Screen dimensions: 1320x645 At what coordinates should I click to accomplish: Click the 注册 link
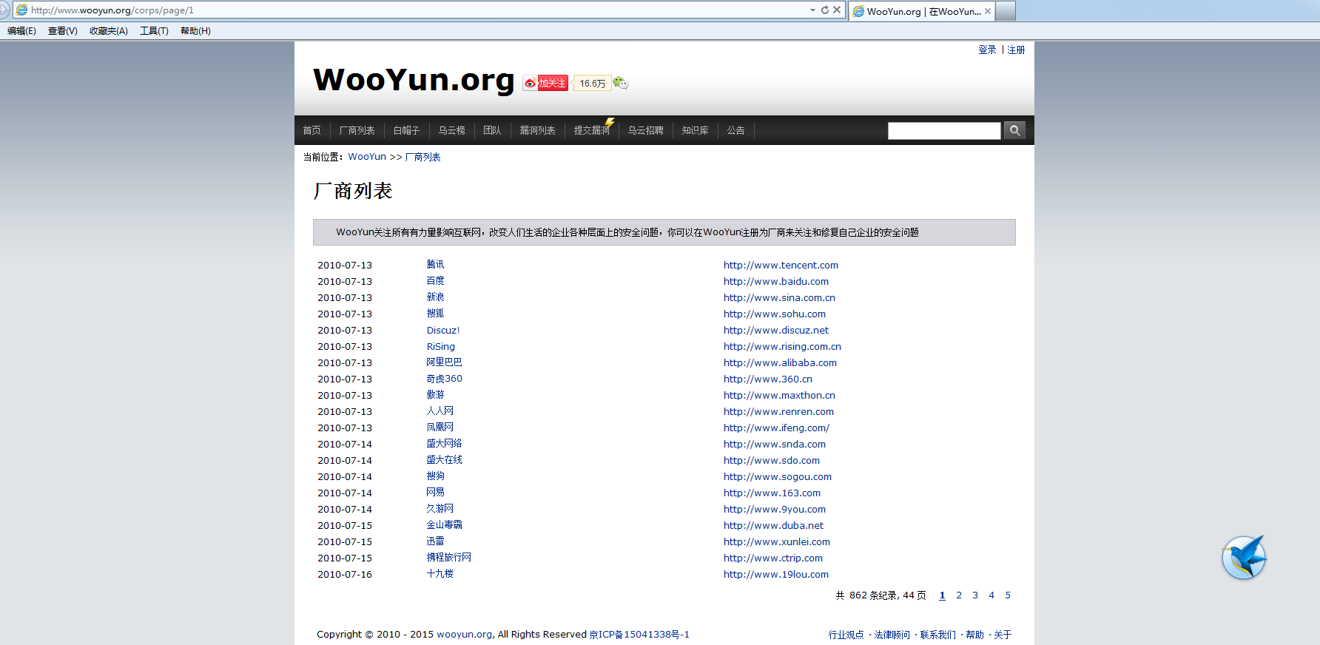(1016, 50)
